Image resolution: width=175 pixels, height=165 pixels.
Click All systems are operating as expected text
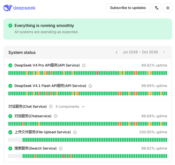46,32
